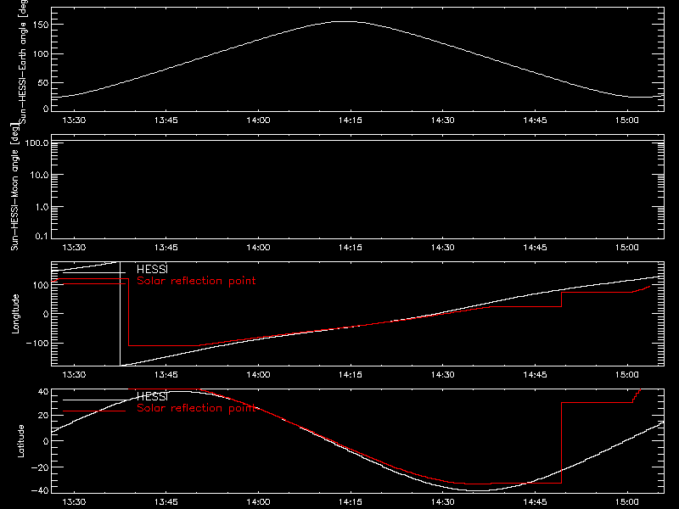This screenshot has width=679, height=509.
Task: Click the 150 tick on Earth angle axis
Action: (41, 25)
